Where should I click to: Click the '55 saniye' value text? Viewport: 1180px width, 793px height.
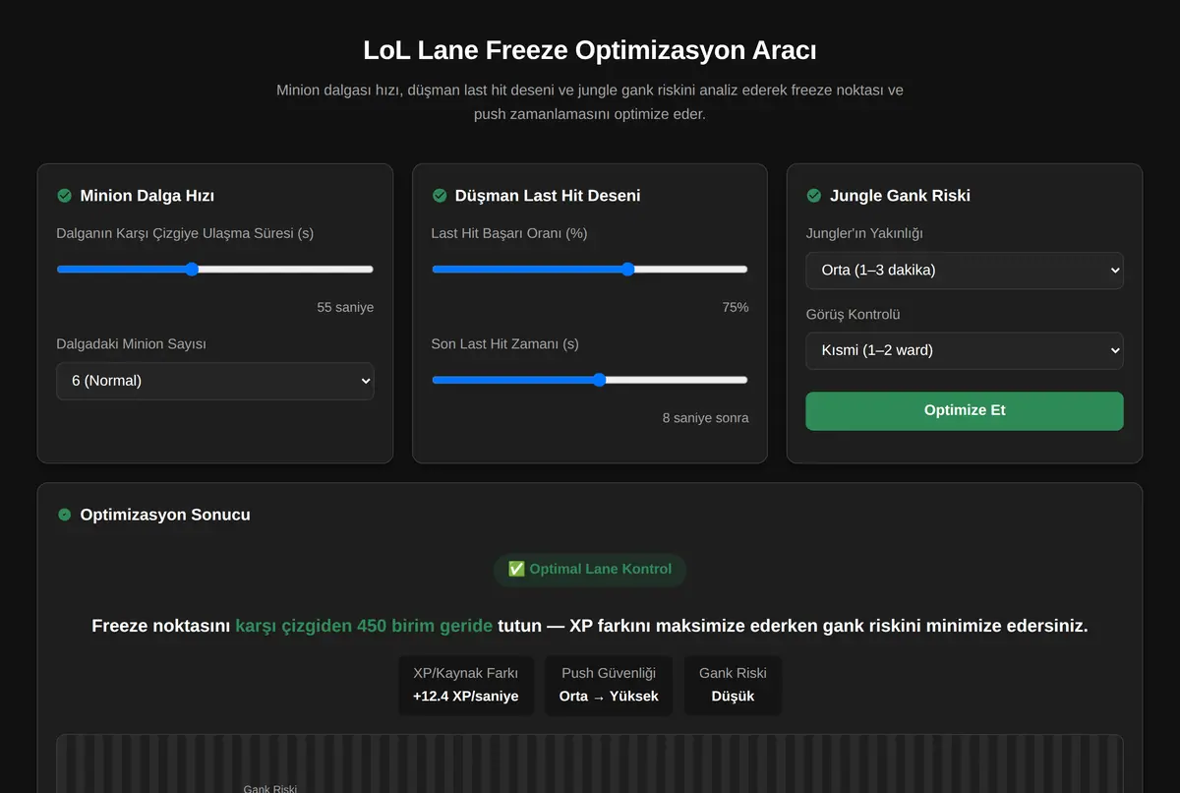345,307
